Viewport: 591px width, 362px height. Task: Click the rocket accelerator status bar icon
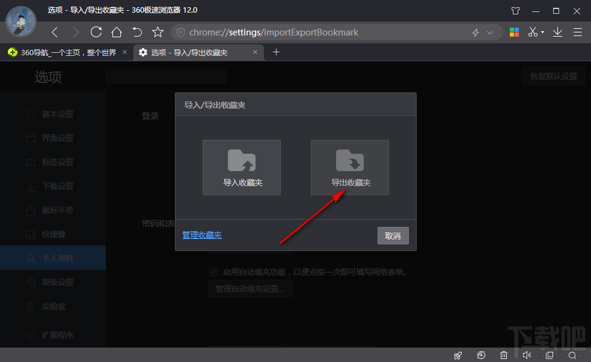pos(458,355)
